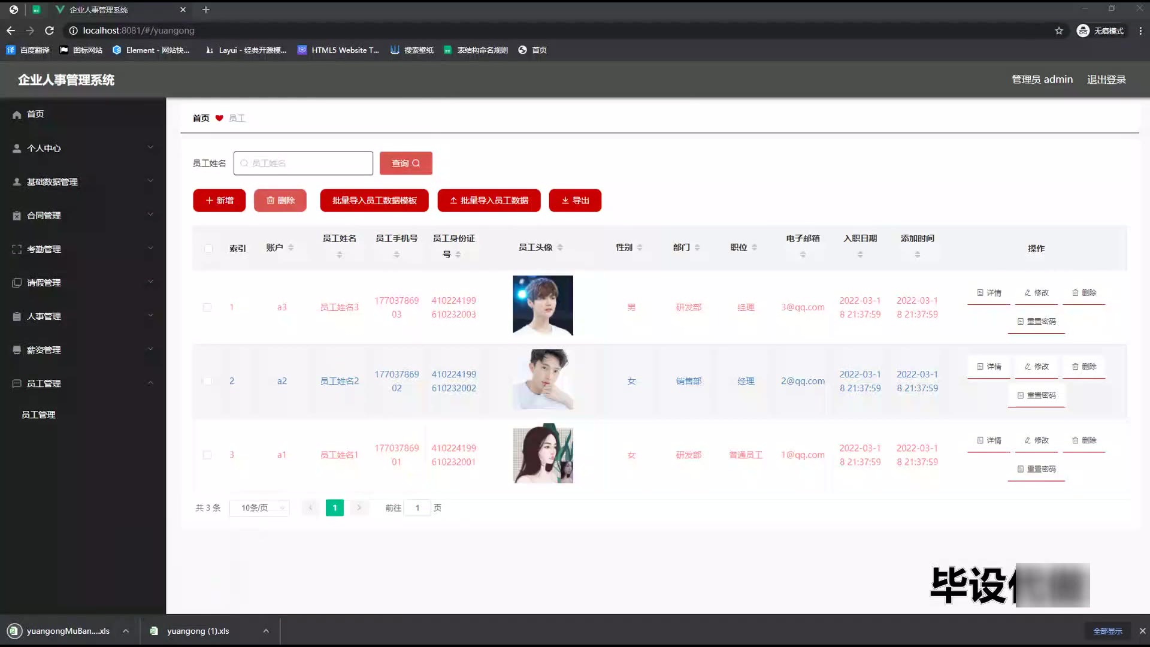Sort by 员工身份证号 column sort arrows
Screen dimensions: 1150x647
[x=458, y=255]
